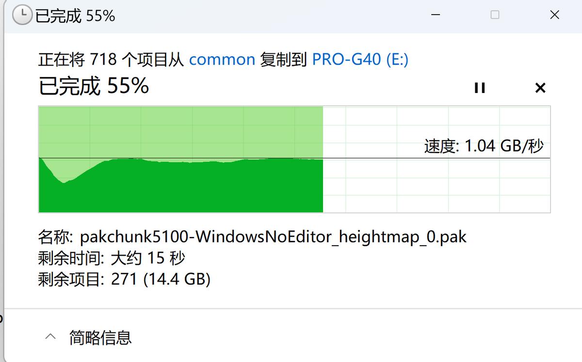Image resolution: width=582 pixels, height=362 pixels.
Task: Click the pakchunk5100 heightmap file name
Action: coord(273,237)
